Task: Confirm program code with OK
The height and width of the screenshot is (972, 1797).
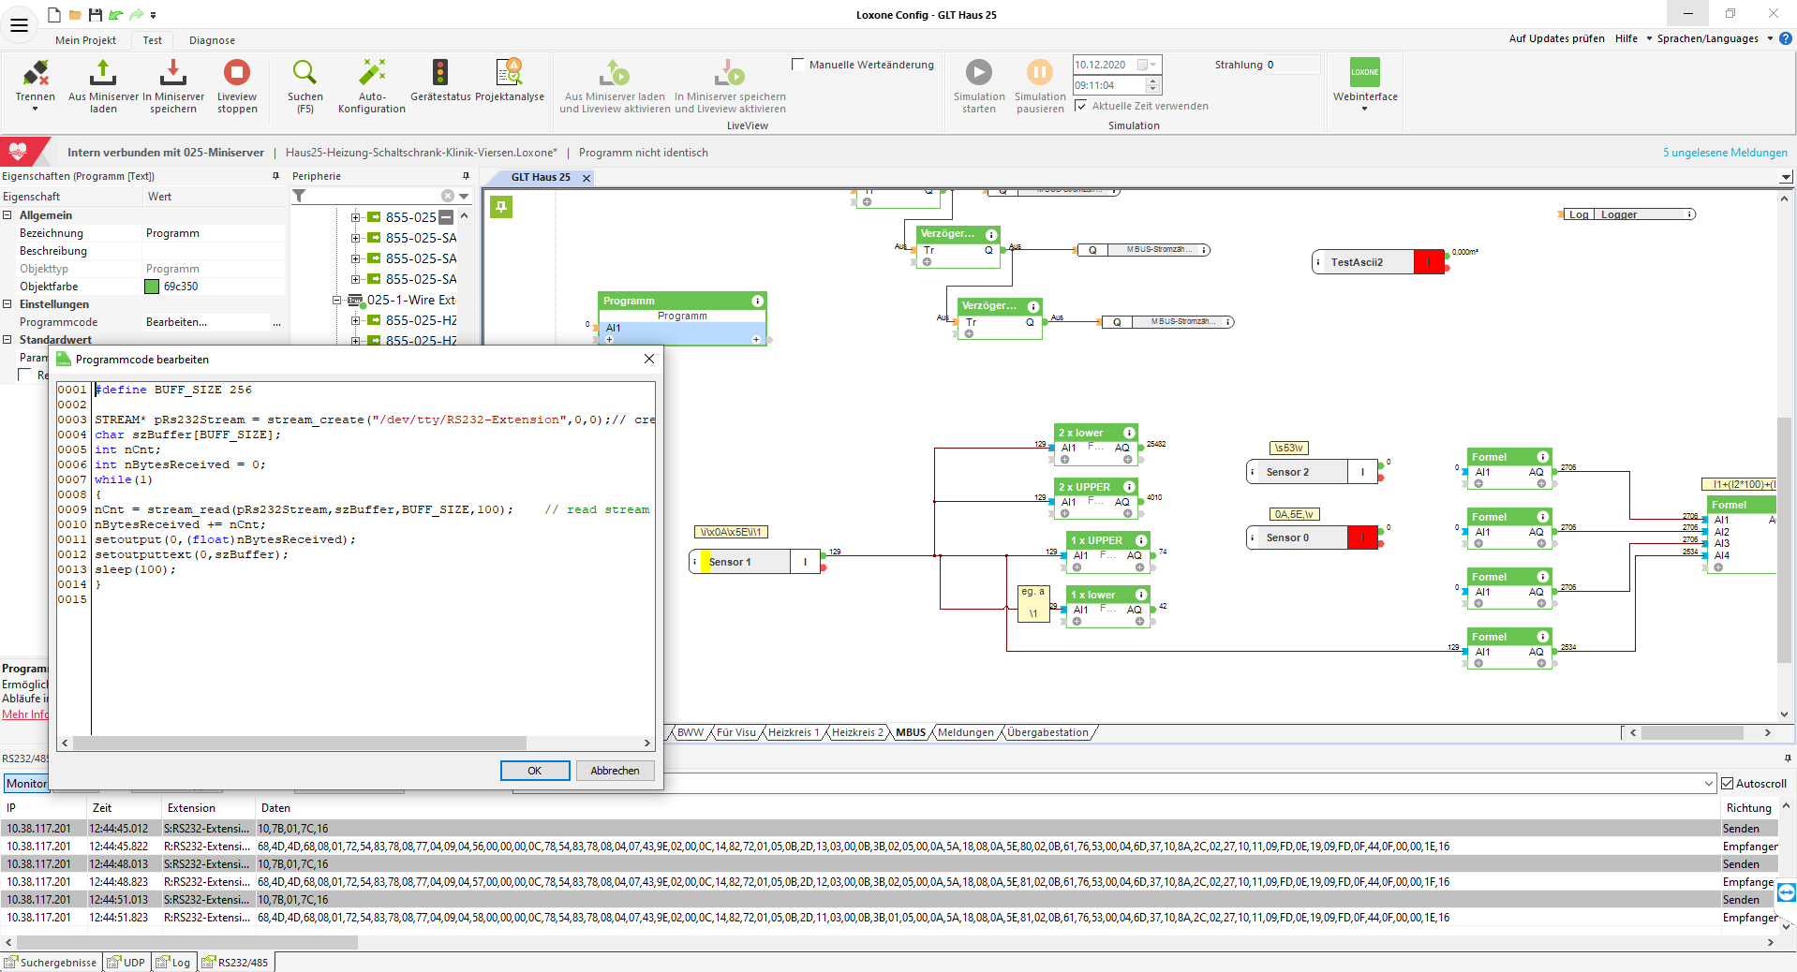Action: tap(534, 771)
